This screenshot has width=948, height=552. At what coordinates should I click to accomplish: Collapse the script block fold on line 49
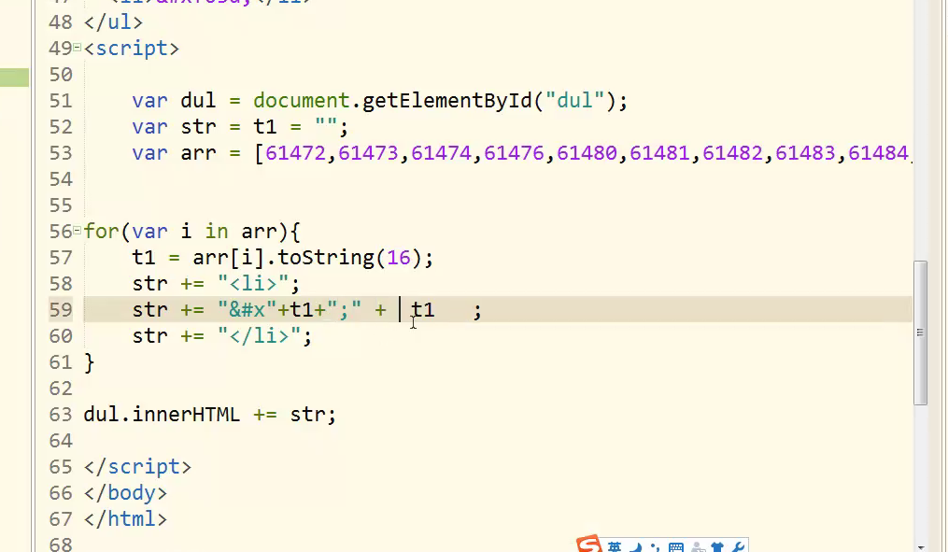click(77, 47)
